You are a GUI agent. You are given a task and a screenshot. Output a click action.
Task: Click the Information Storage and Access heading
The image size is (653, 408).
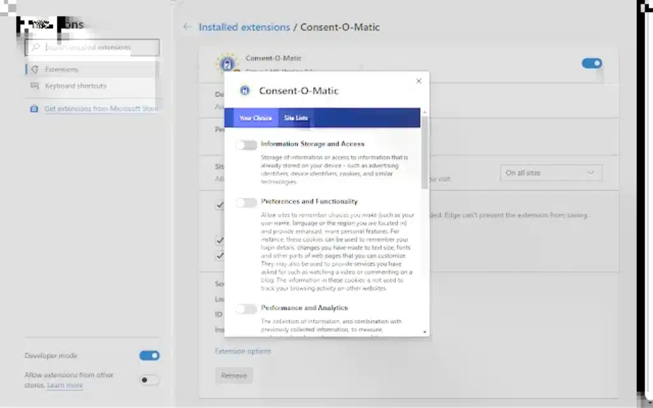(x=312, y=143)
